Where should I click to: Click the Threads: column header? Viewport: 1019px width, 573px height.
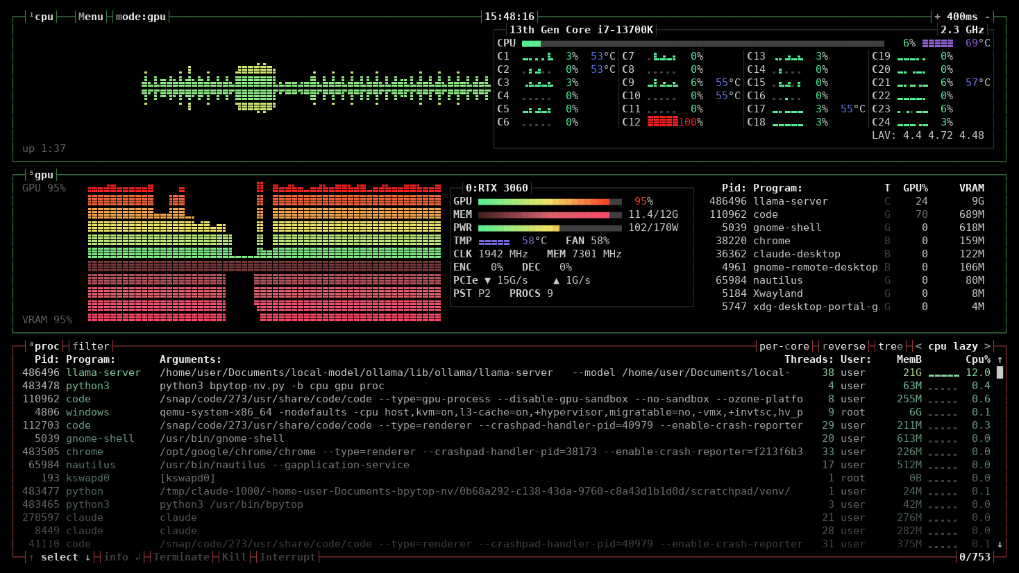click(x=809, y=359)
